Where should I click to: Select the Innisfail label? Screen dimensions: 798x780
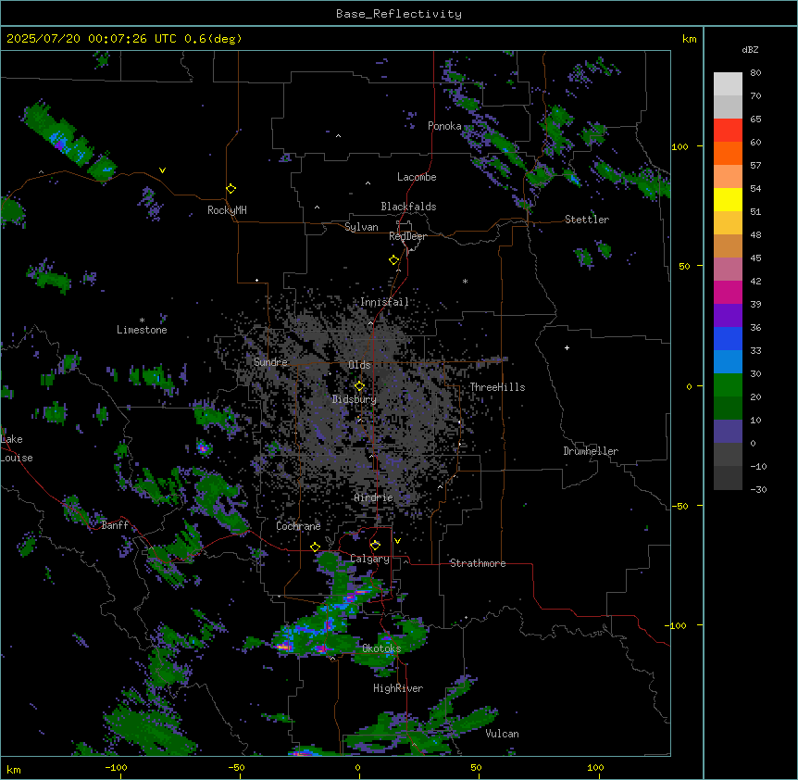385,302
